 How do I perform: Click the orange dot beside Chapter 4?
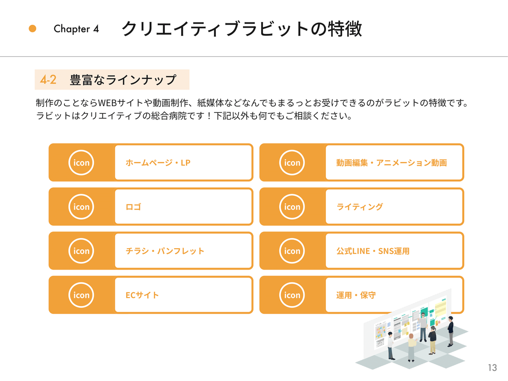click(x=32, y=29)
